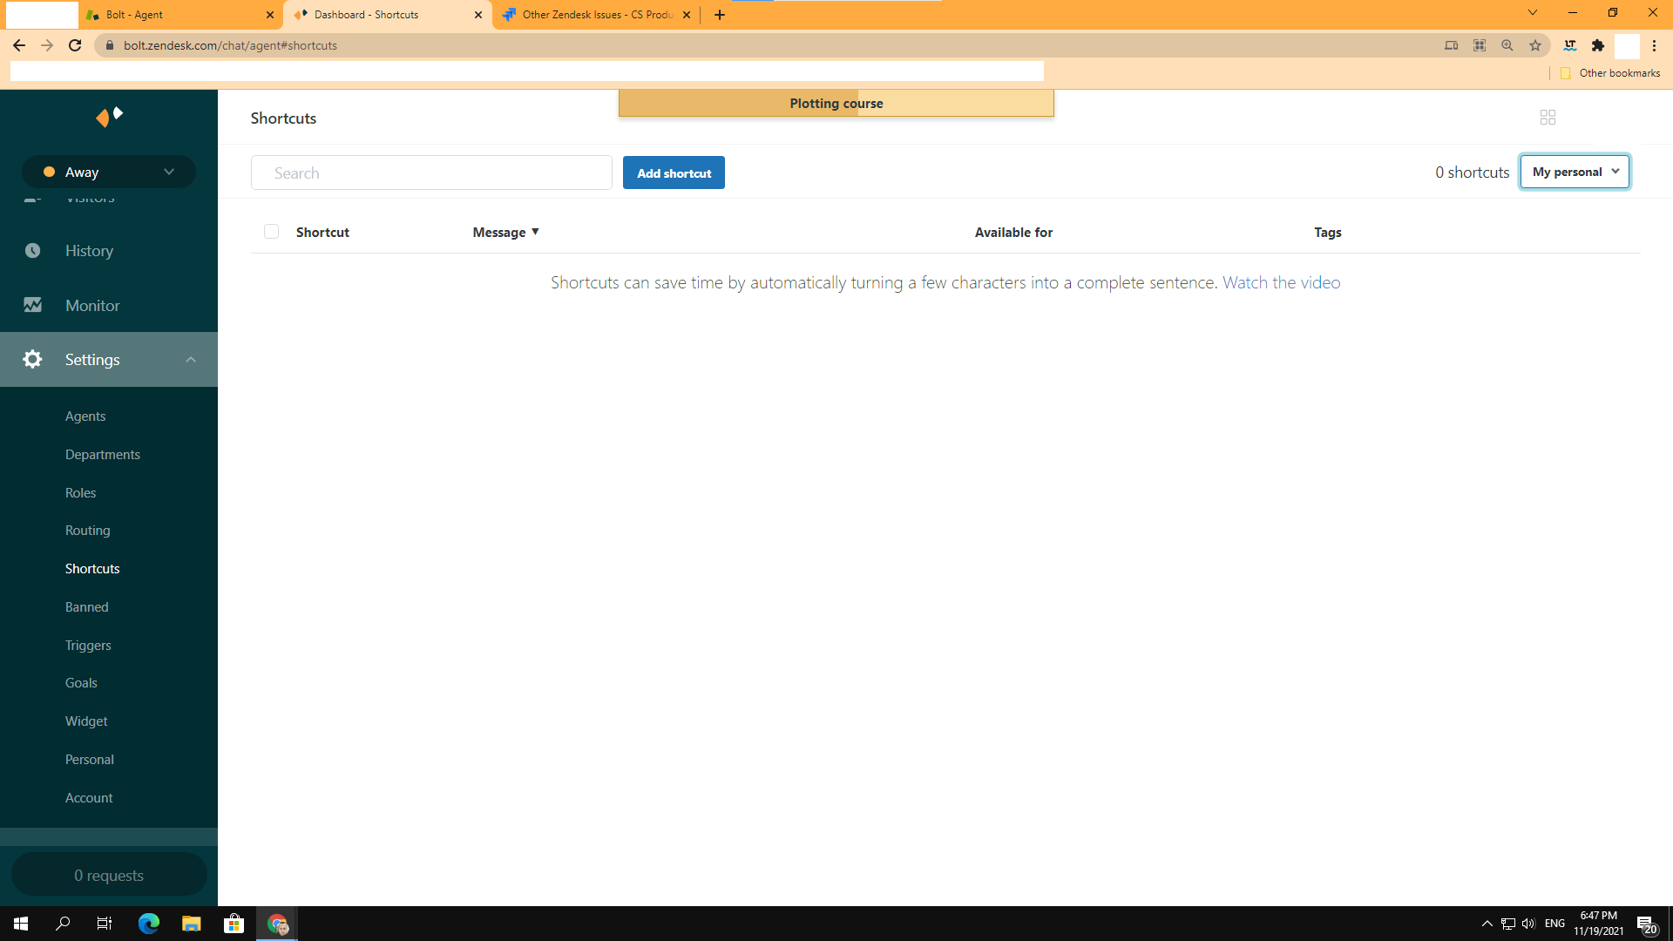Open the Away status dropdown
The height and width of the screenshot is (941, 1673).
tap(109, 173)
